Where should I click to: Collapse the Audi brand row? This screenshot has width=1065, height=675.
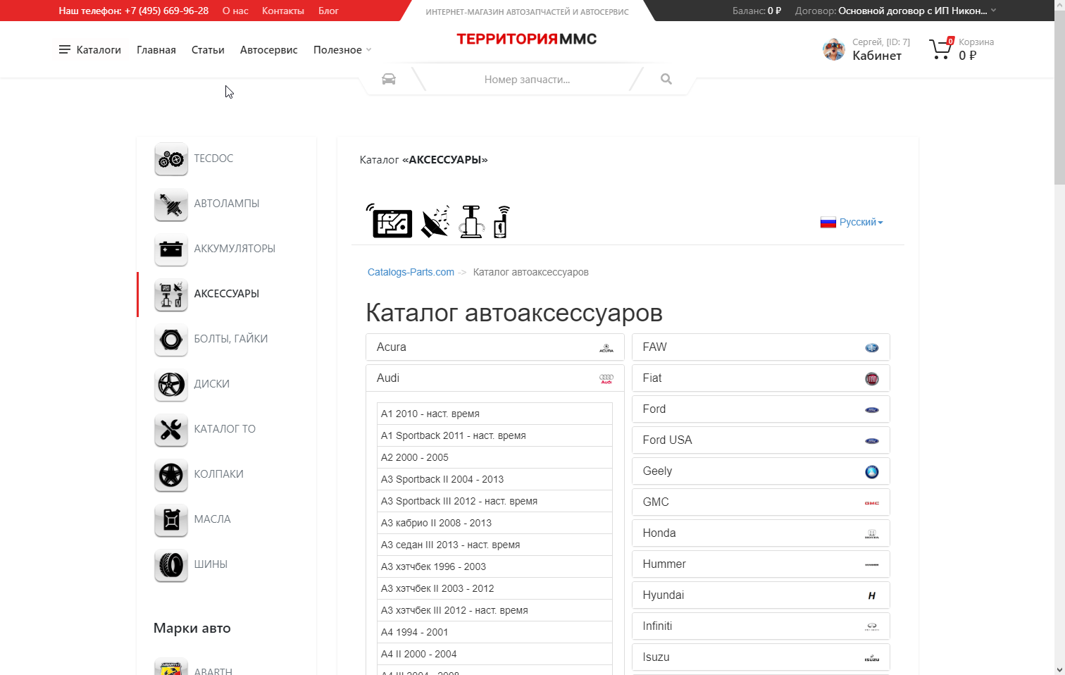point(495,378)
